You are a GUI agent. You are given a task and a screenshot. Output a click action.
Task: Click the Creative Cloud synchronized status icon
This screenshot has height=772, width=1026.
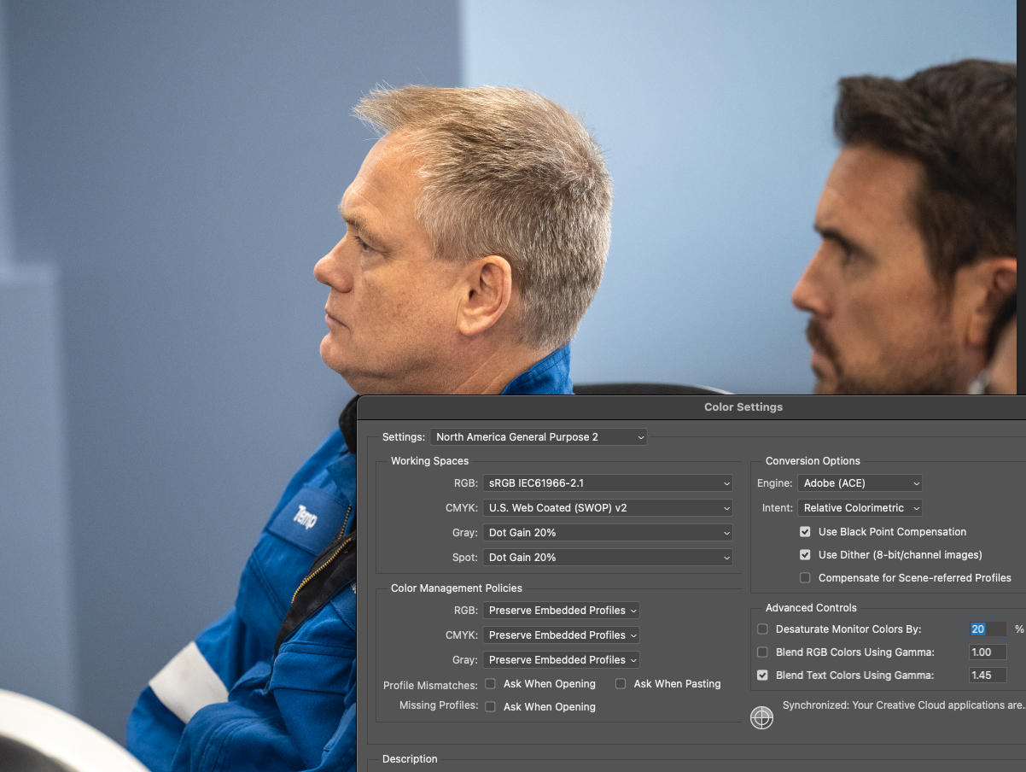click(x=761, y=717)
